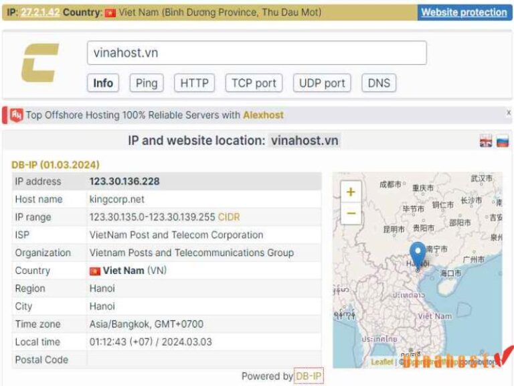Select the Info tab
This screenshot has height=386, width=514.
pyautogui.click(x=103, y=83)
